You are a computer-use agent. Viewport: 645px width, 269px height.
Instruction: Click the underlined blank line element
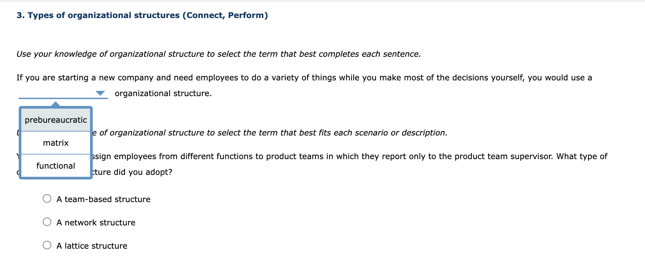(x=62, y=98)
